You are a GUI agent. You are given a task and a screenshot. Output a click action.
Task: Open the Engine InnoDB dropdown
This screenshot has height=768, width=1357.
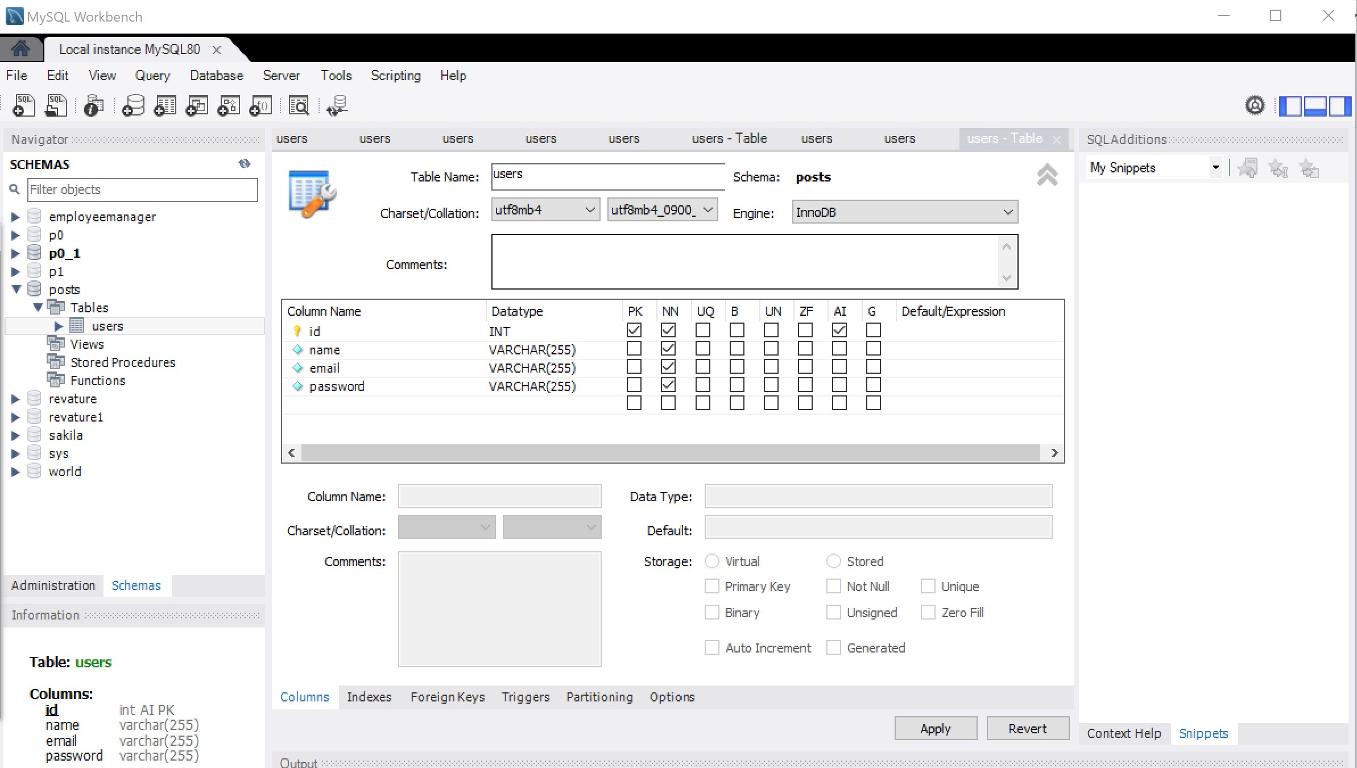[x=904, y=212]
